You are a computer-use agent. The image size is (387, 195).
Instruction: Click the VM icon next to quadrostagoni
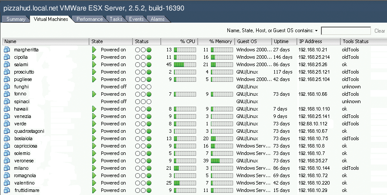coord(7,131)
